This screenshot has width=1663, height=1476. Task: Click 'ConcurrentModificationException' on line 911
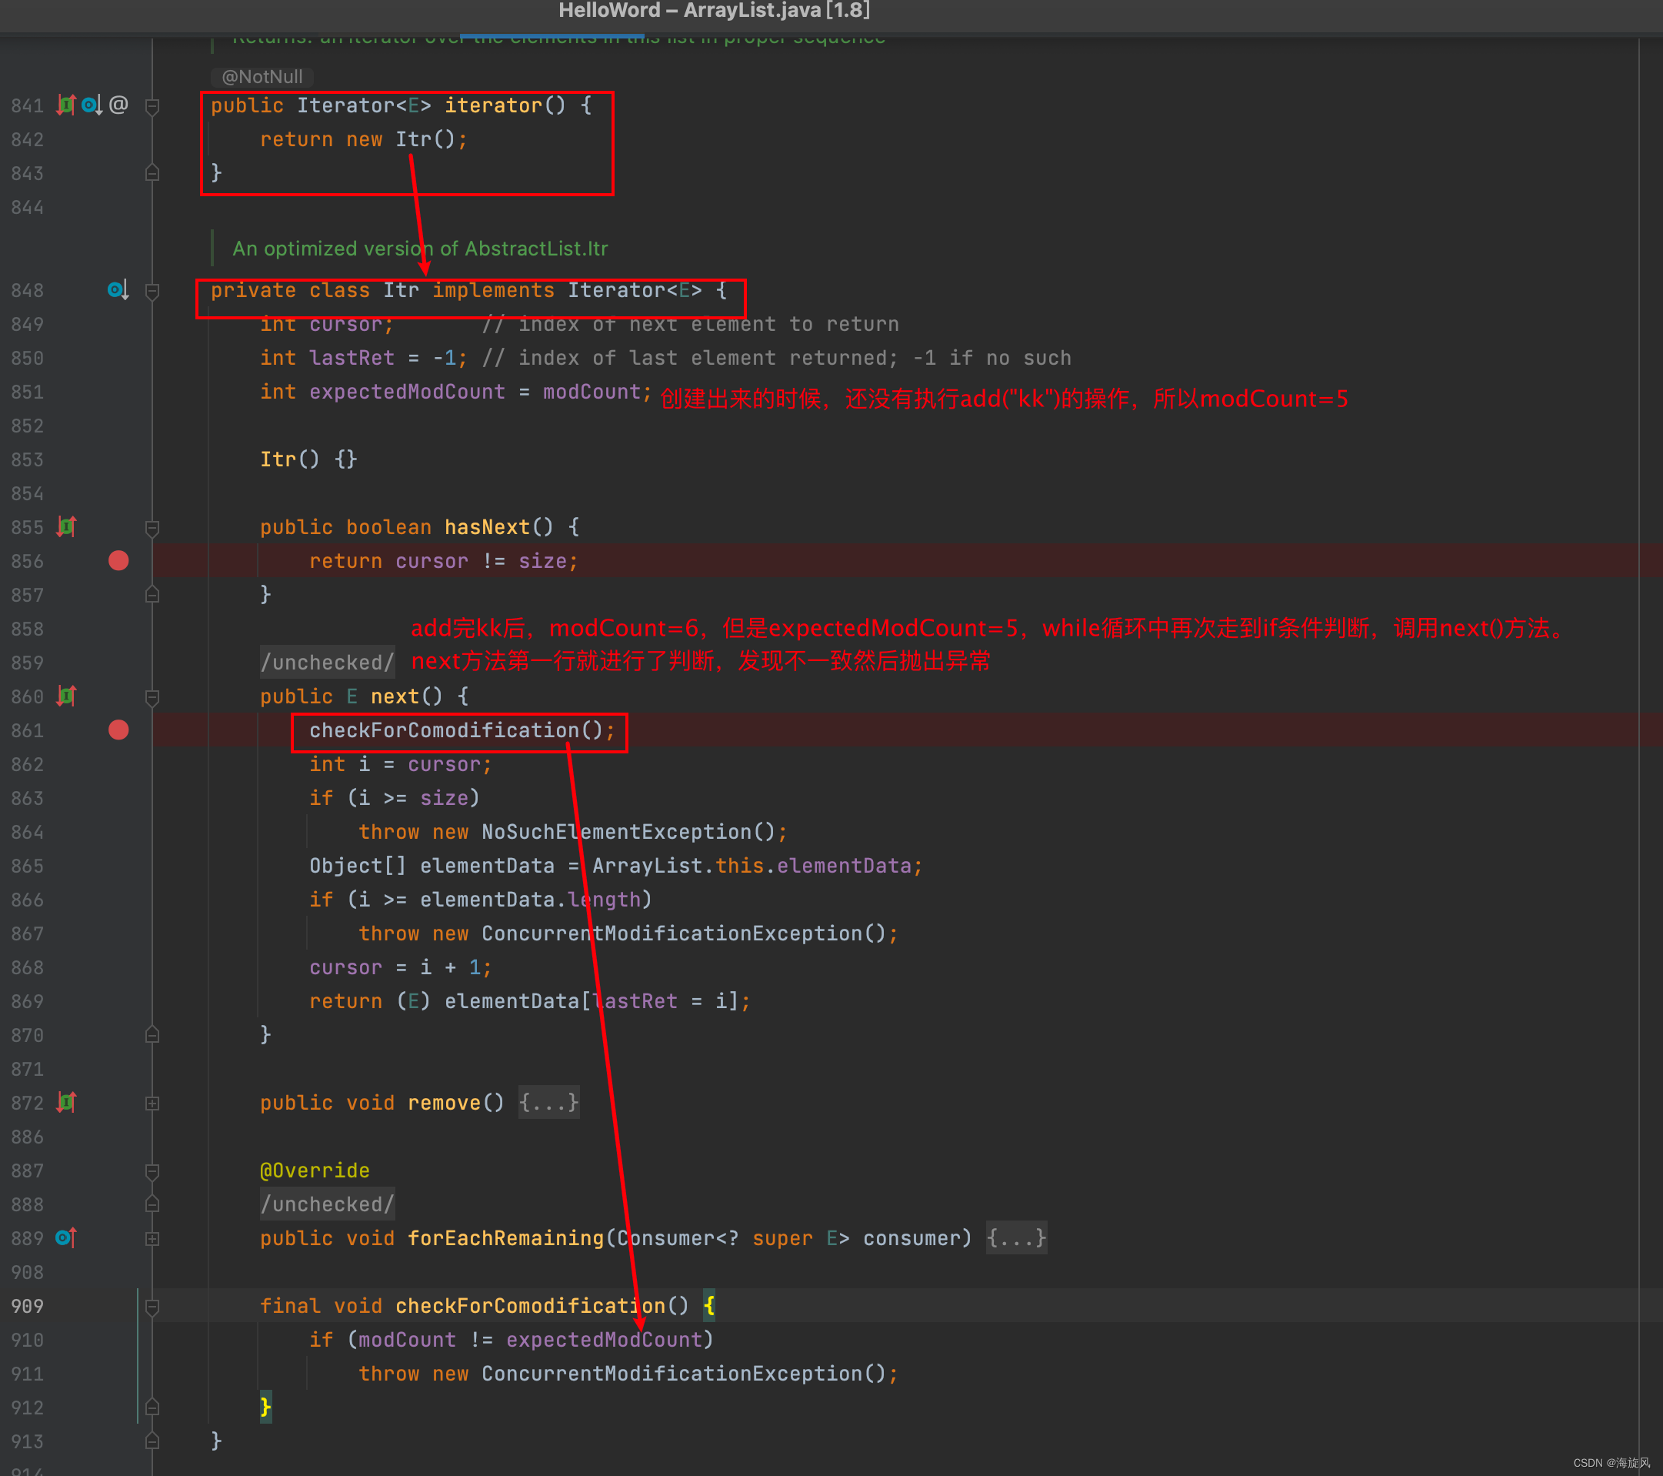click(672, 1374)
